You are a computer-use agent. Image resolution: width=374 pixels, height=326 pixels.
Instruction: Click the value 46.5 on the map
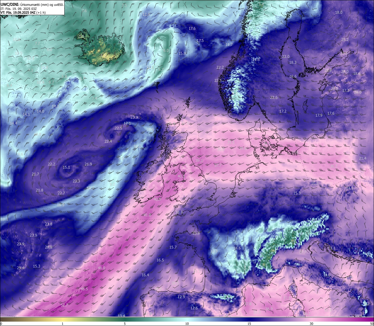[84, 289]
